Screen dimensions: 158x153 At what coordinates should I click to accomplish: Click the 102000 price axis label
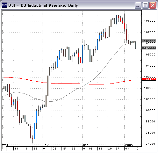click(x=150, y=88)
